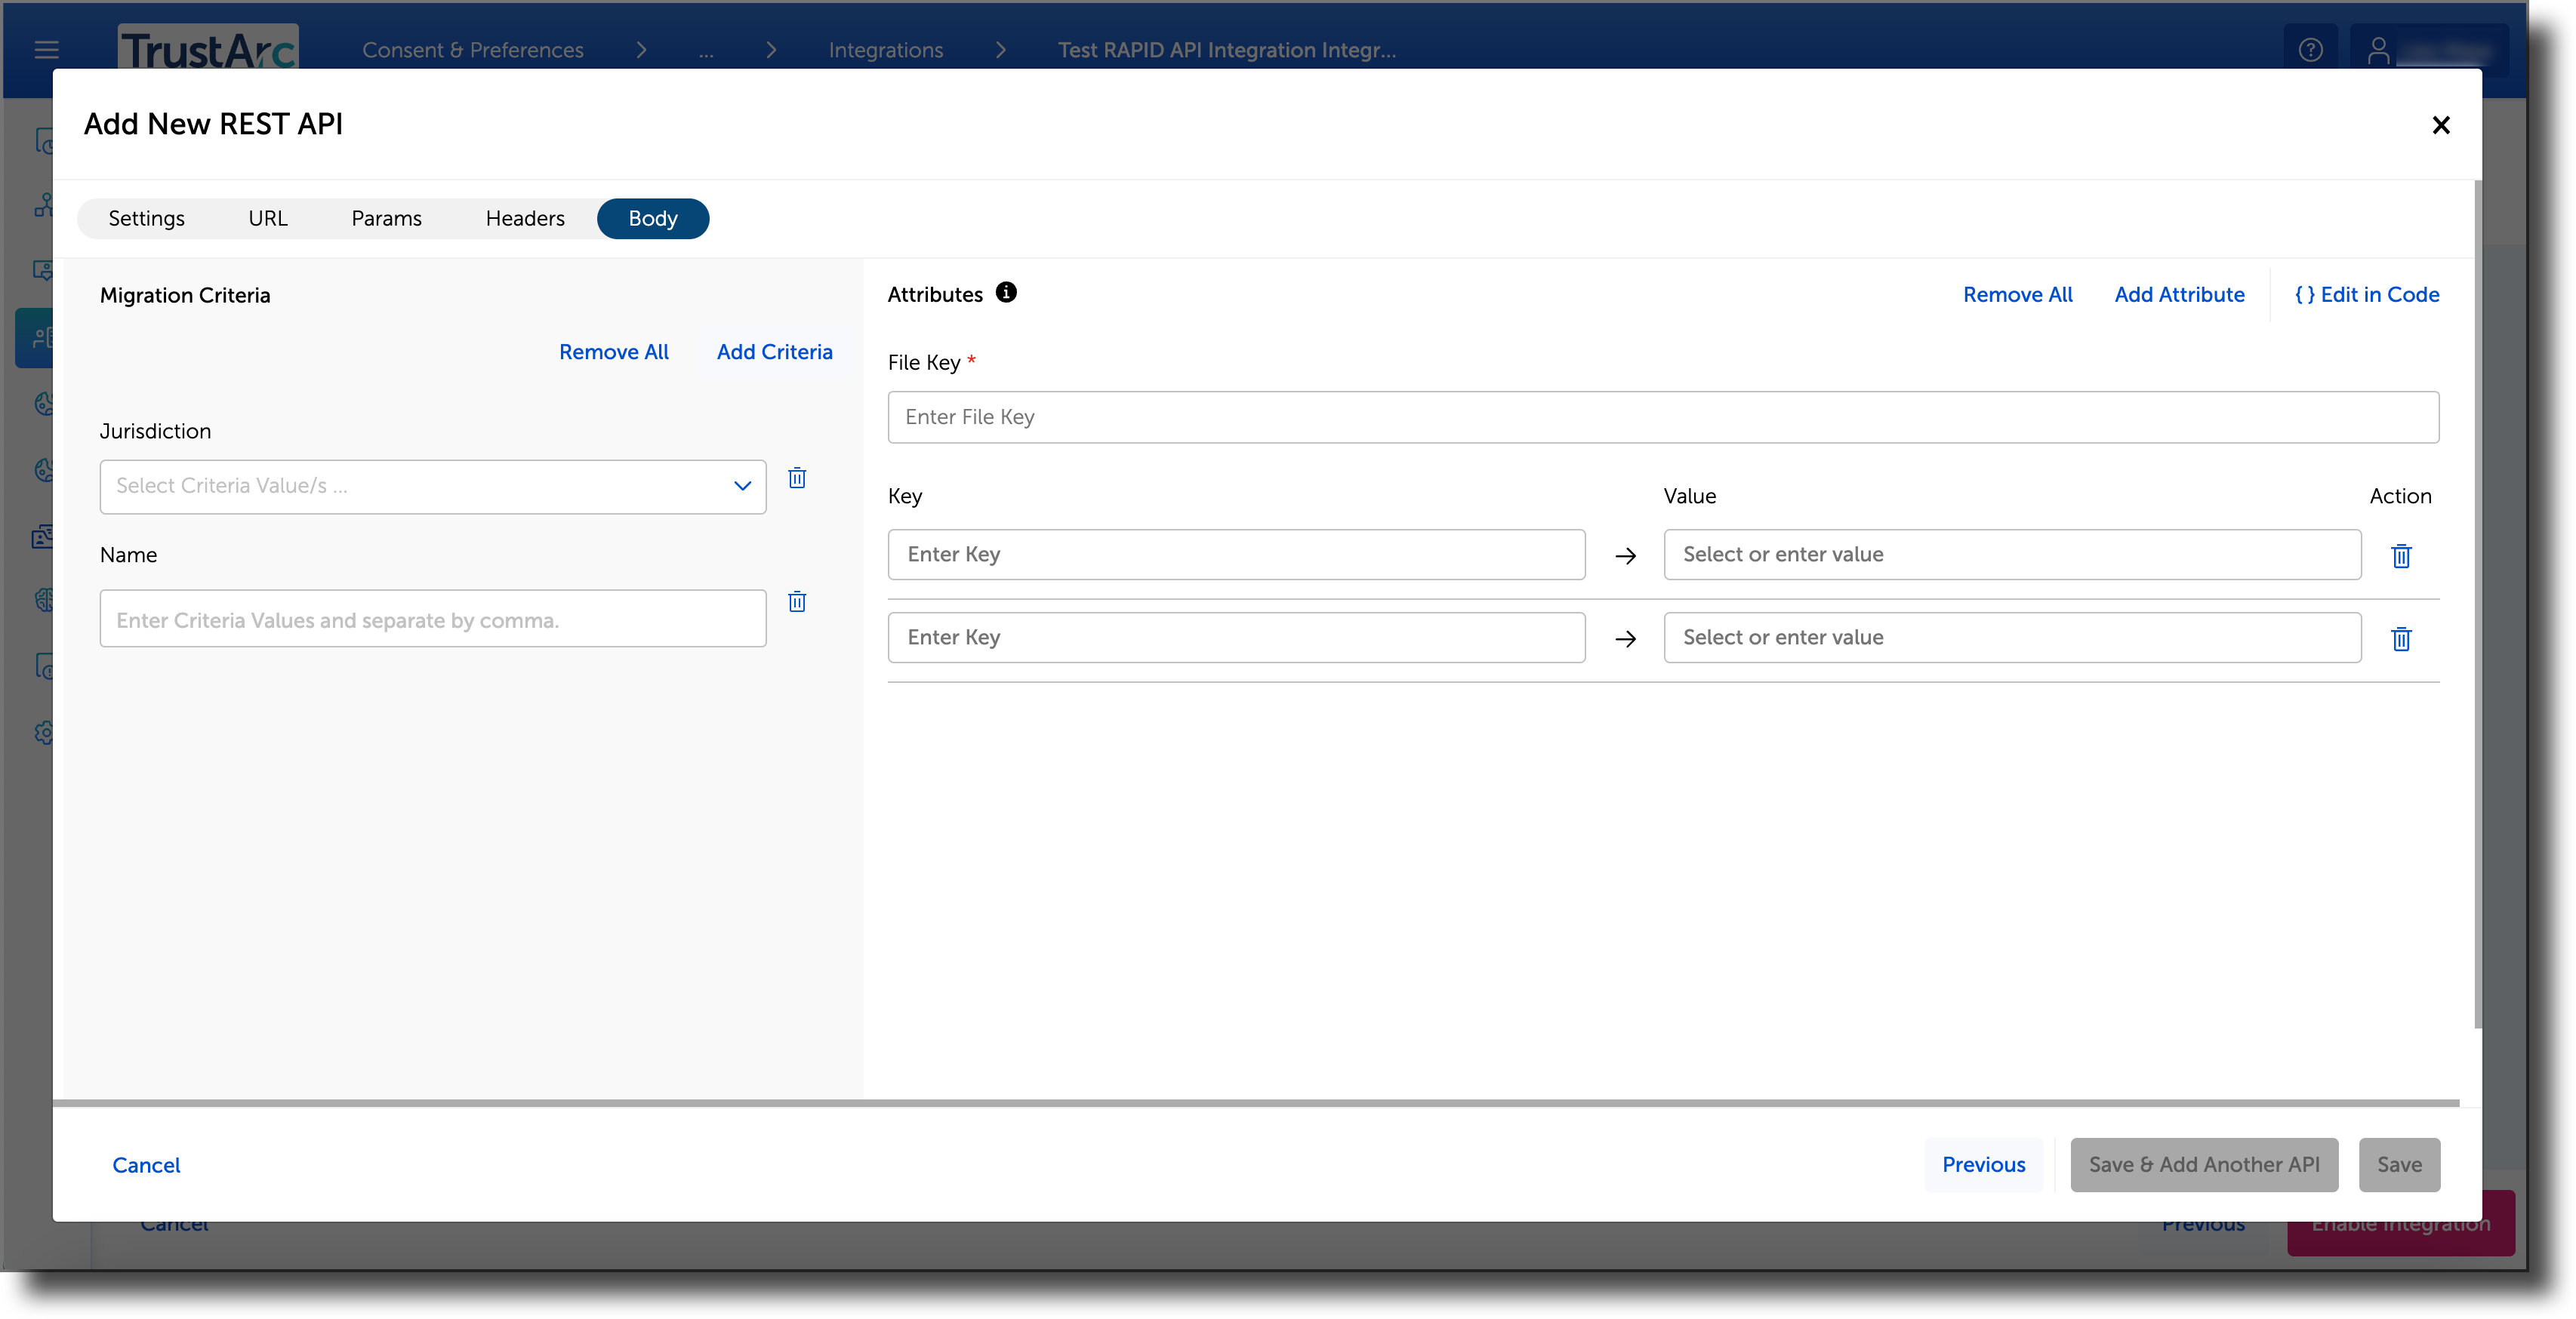Viewport: 2576px width, 1319px height.
Task: Open the second Select or enter value dropdown
Action: tap(2012, 637)
